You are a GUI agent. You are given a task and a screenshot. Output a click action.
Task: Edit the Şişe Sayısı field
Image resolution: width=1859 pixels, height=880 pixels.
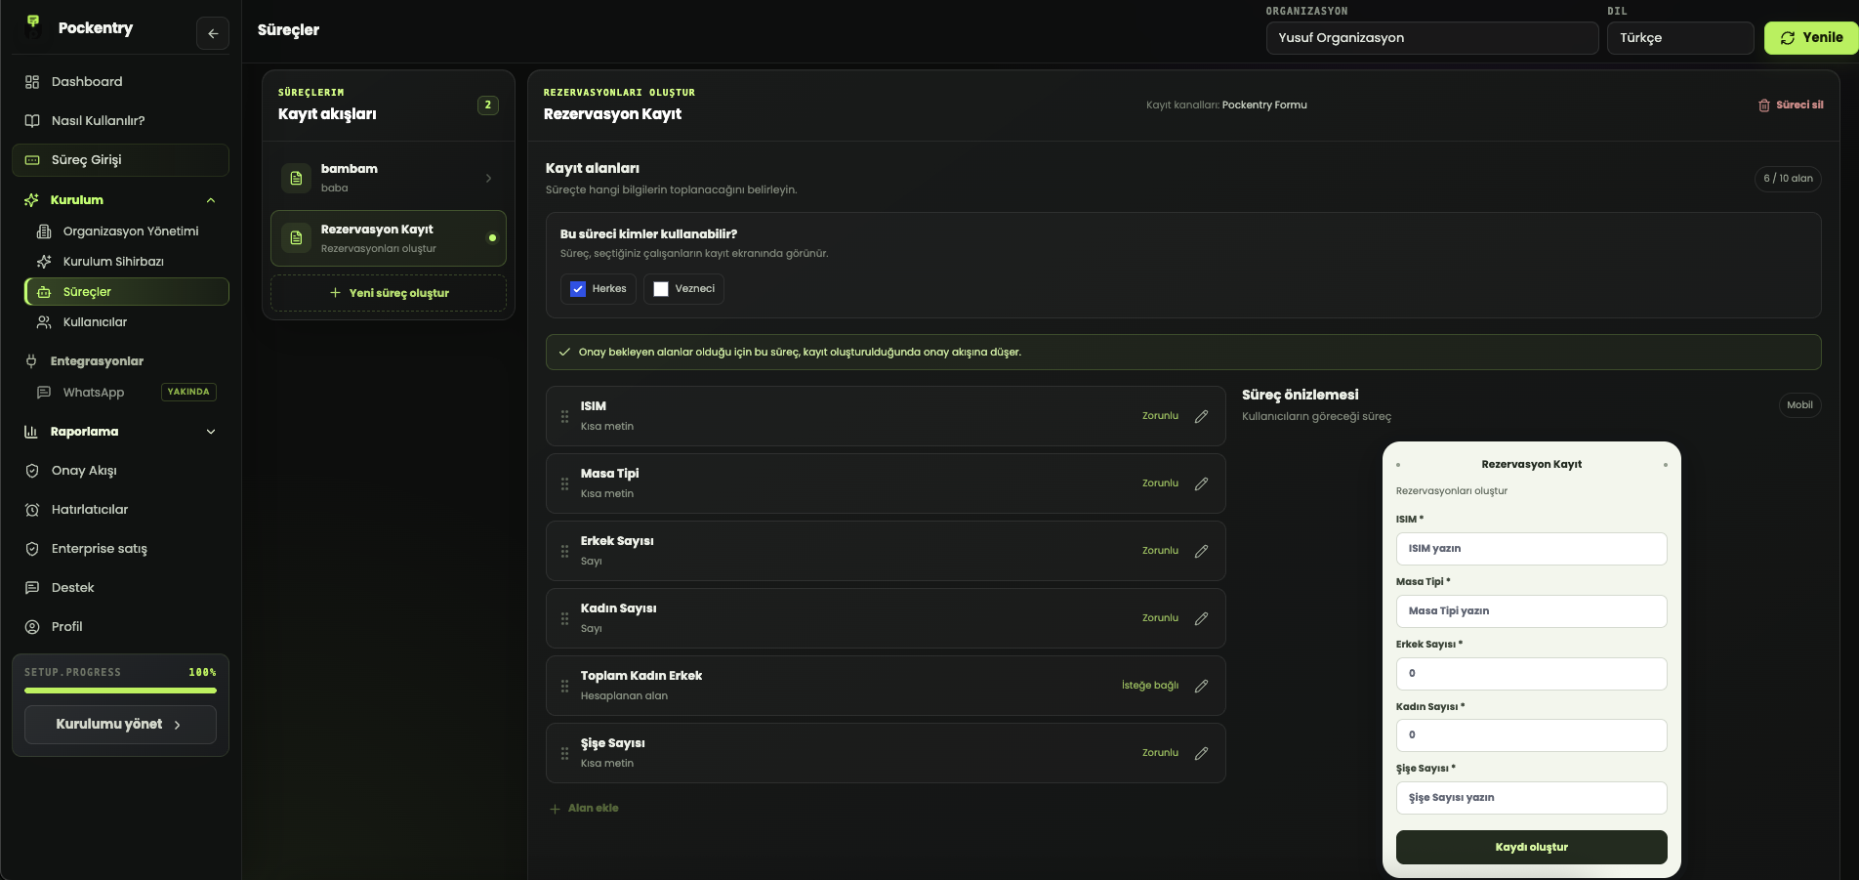click(x=1201, y=753)
